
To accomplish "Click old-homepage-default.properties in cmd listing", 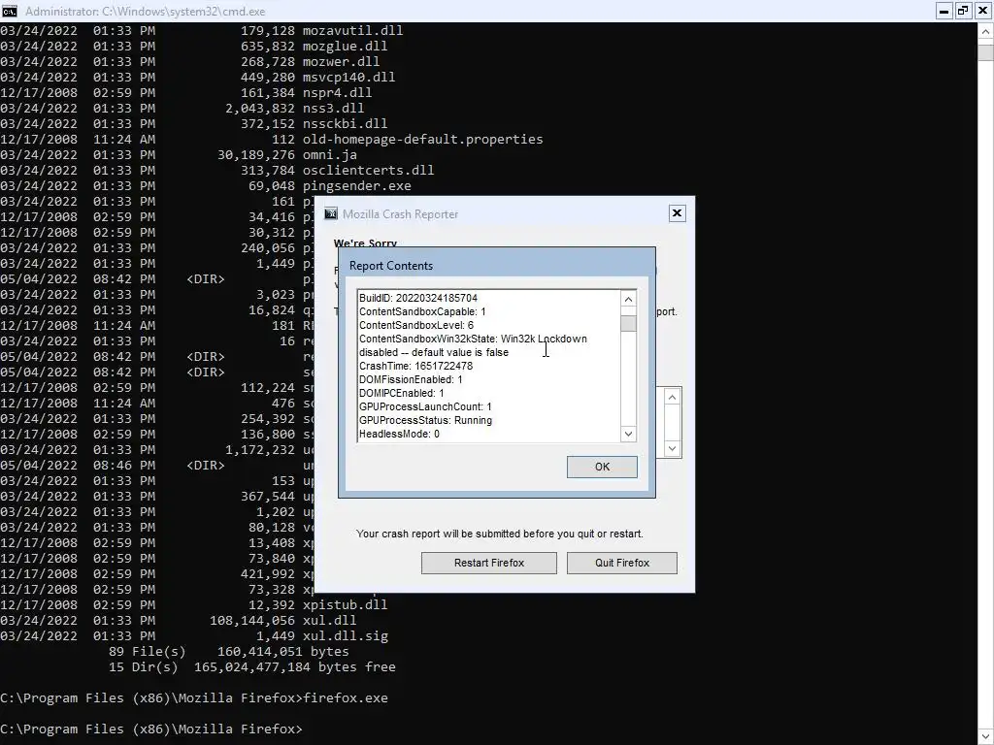I will [x=423, y=140].
